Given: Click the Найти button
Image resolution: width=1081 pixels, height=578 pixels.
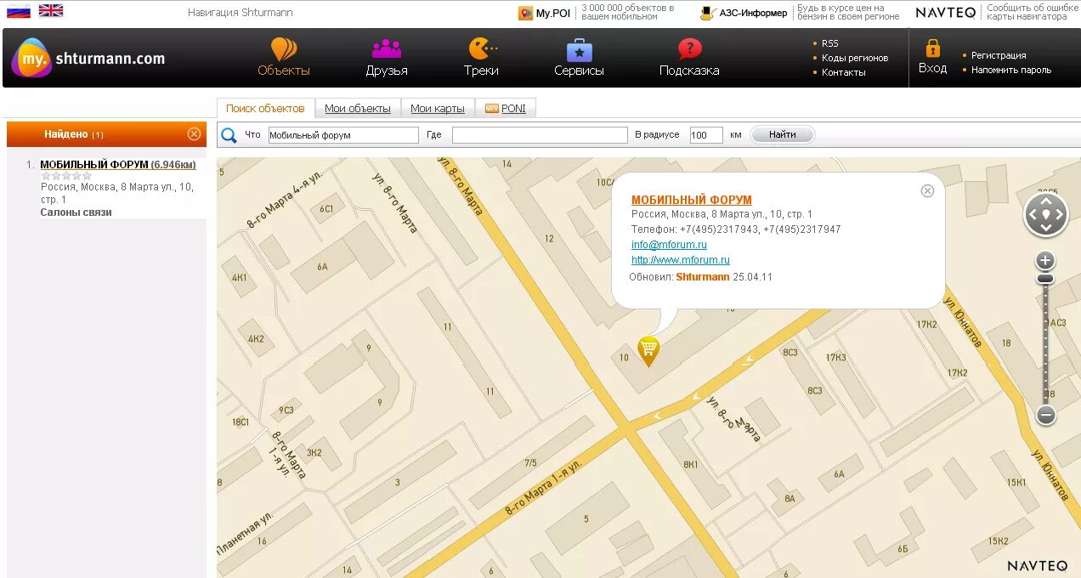Looking at the screenshot, I should point(782,134).
